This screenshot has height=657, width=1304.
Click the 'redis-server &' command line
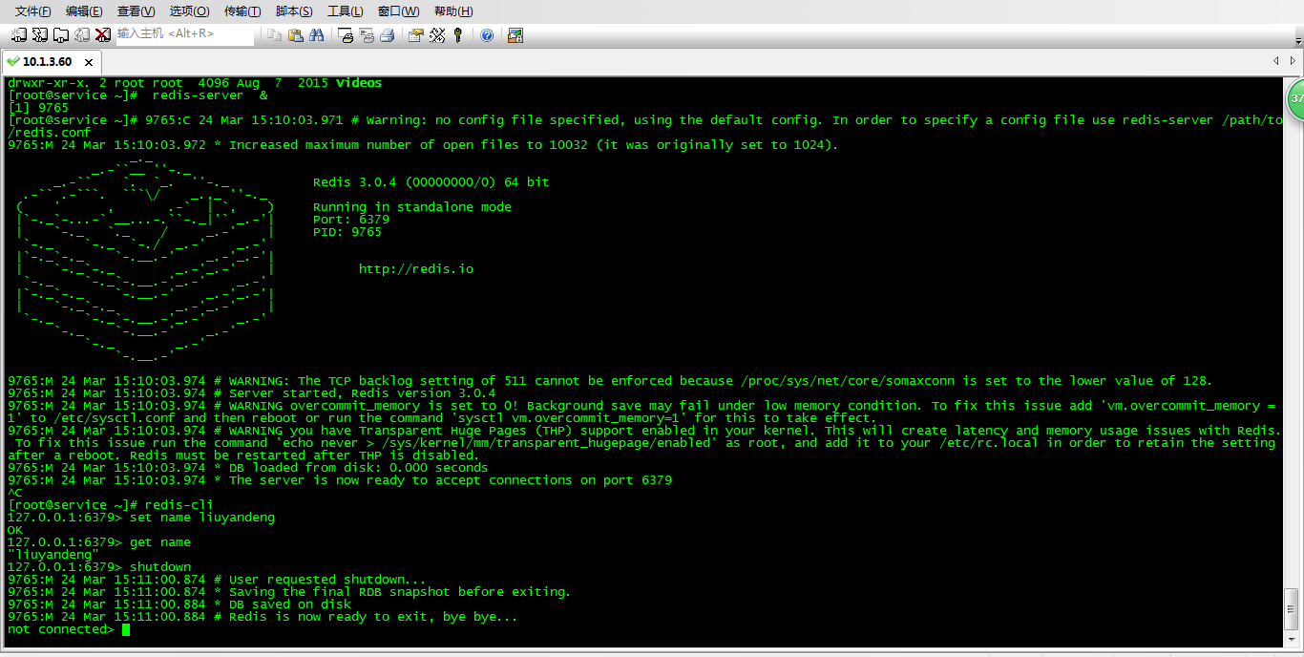[x=210, y=95]
